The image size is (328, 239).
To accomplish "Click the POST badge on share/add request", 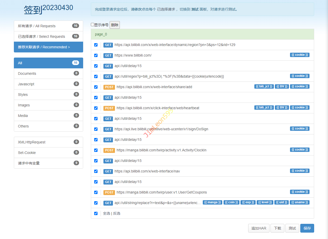I will (x=109, y=87).
